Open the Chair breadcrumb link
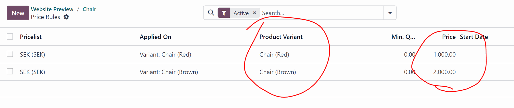Image resolution: width=514 pixels, height=108 pixels. [89, 9]
